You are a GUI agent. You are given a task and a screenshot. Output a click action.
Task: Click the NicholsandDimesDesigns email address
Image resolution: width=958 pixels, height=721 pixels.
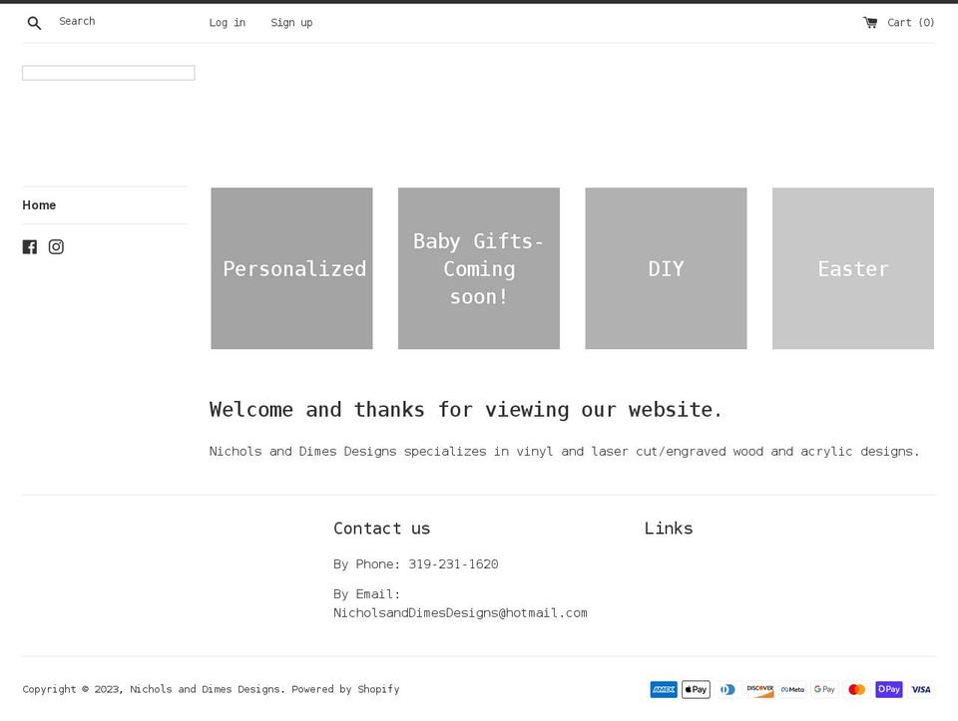pos(460,612)
